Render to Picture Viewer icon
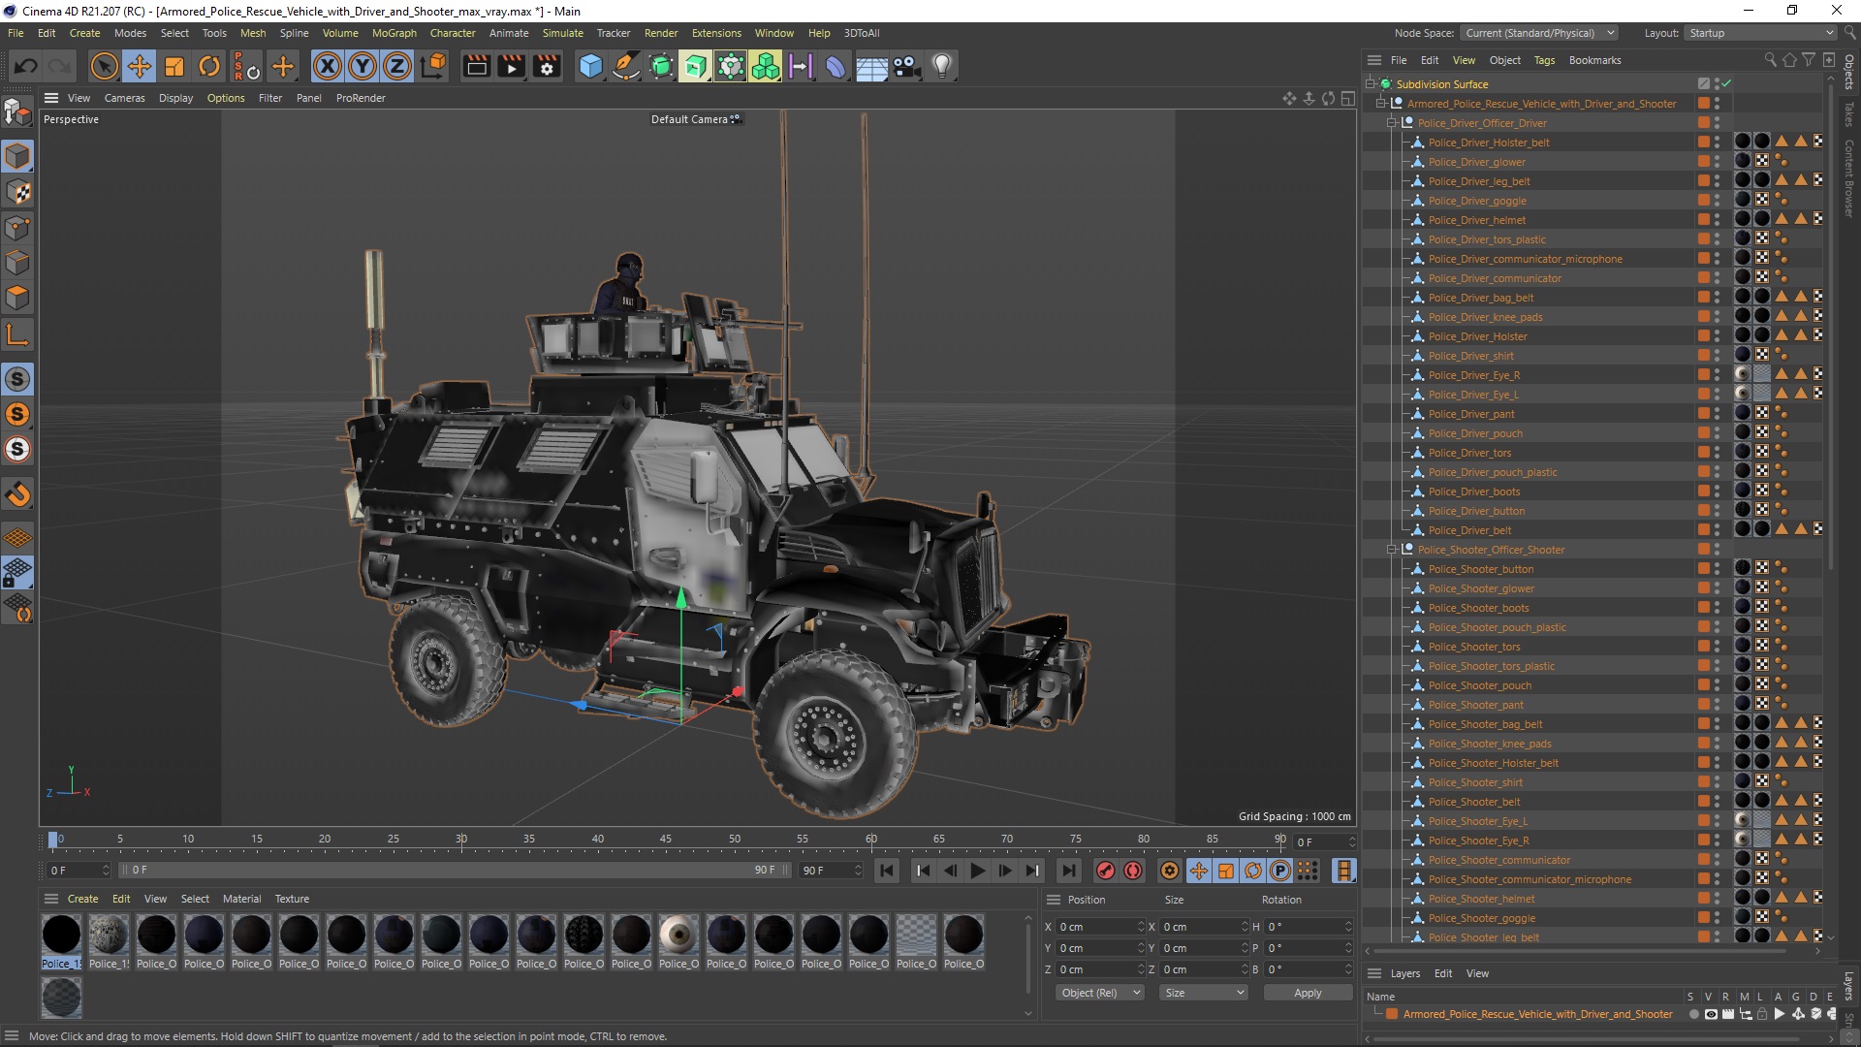 512,66
